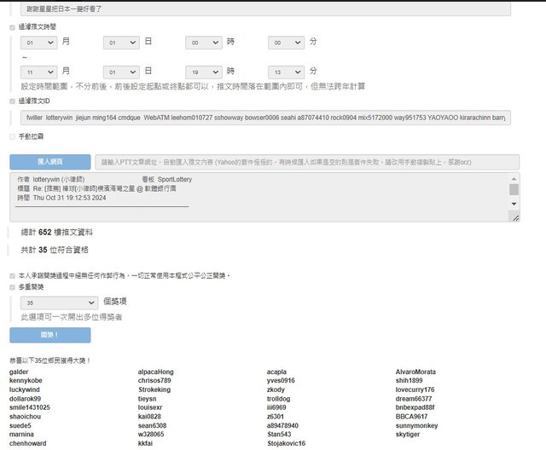Screen dimensions: 546x450
Task: Click the filtered ID list text field
Action: click(x=265, y=117)
